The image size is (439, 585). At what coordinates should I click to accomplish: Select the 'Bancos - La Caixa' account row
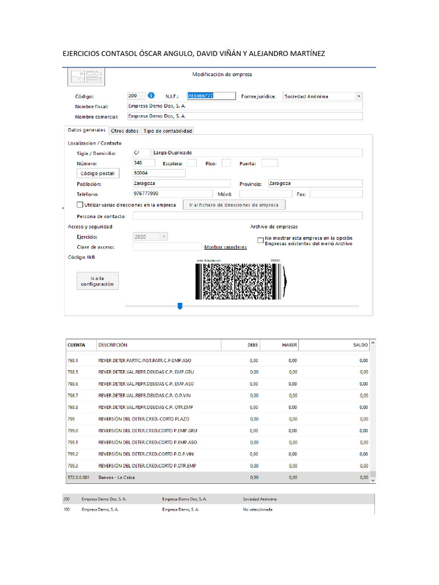[217, 477]
